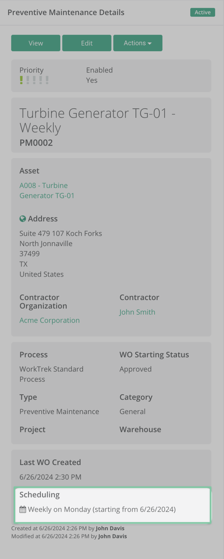The height and width of the screenshot is (559, 224).
Task: Click the PM0002 identifier
Action: [x=36, y=143]
